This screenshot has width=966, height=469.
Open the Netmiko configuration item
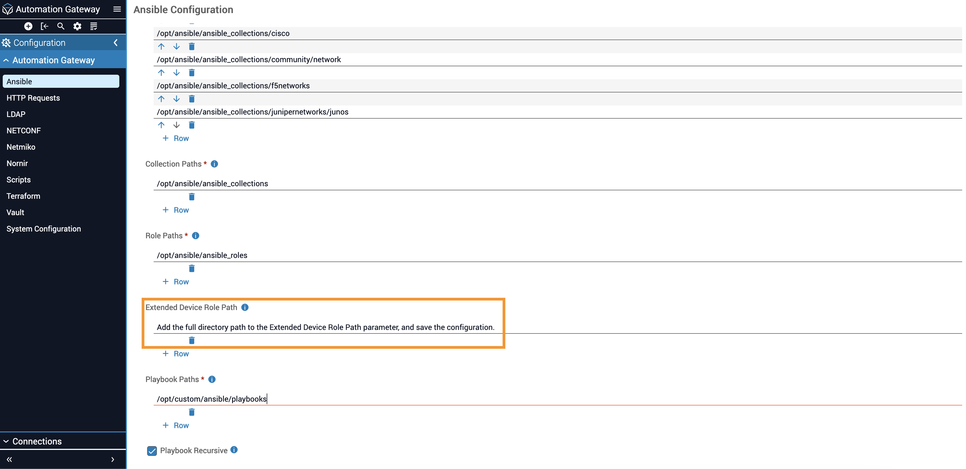(21, 147)
